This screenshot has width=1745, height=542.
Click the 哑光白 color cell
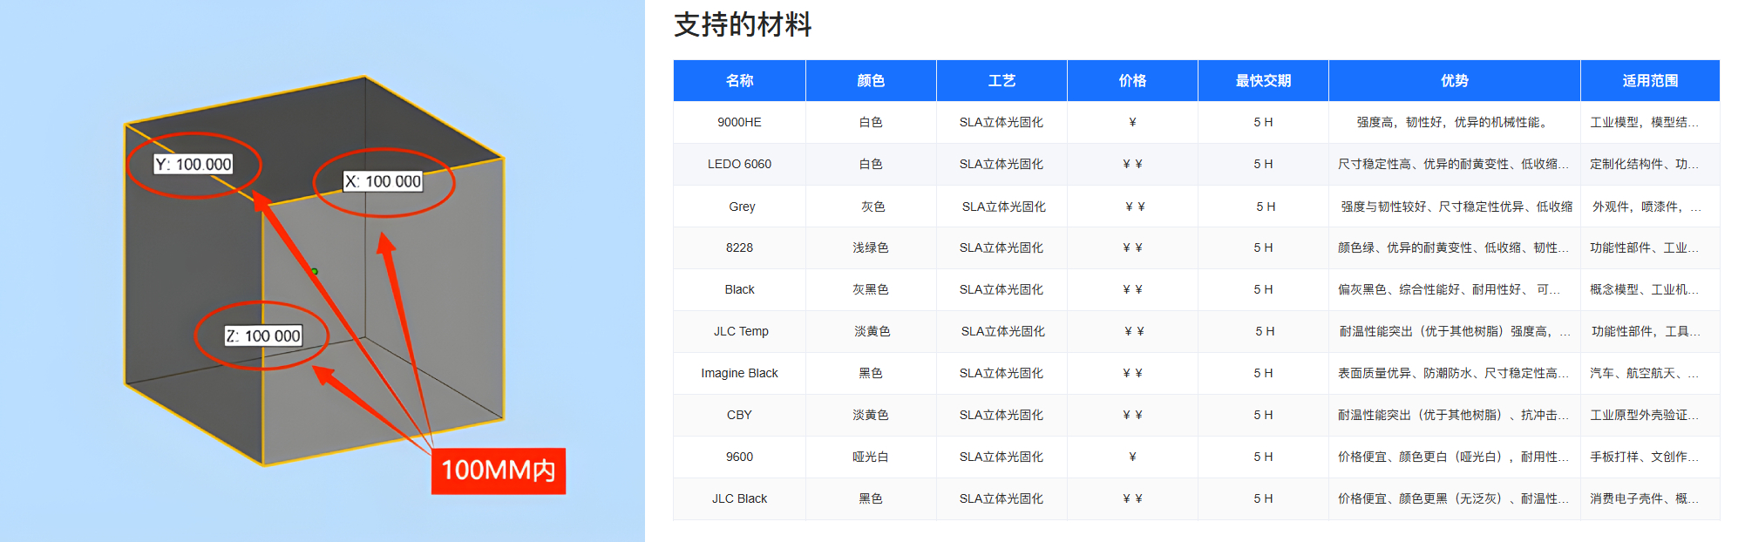[x=870, y=457]
